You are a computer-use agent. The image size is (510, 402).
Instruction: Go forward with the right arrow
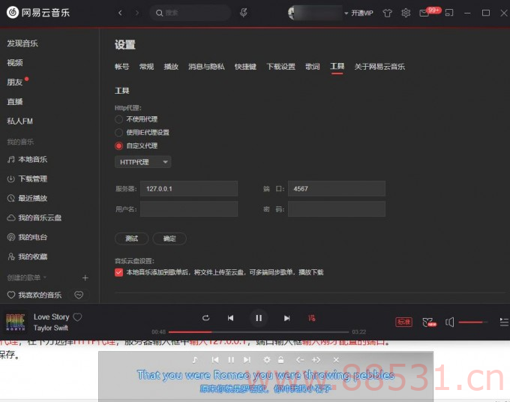click(x=137, y=13)
